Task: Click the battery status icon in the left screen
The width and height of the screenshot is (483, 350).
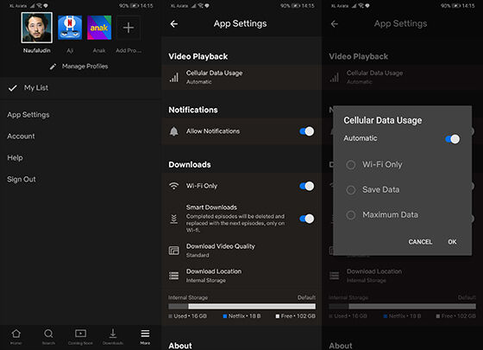Action: click(x=135, y=5)
